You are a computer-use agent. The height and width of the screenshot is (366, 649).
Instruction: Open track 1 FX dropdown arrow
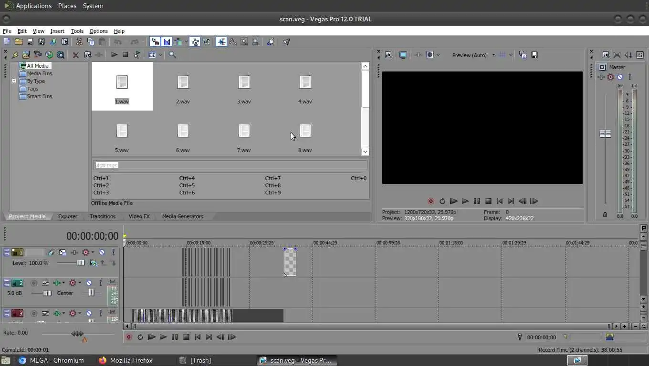click(x=93, y=252)
